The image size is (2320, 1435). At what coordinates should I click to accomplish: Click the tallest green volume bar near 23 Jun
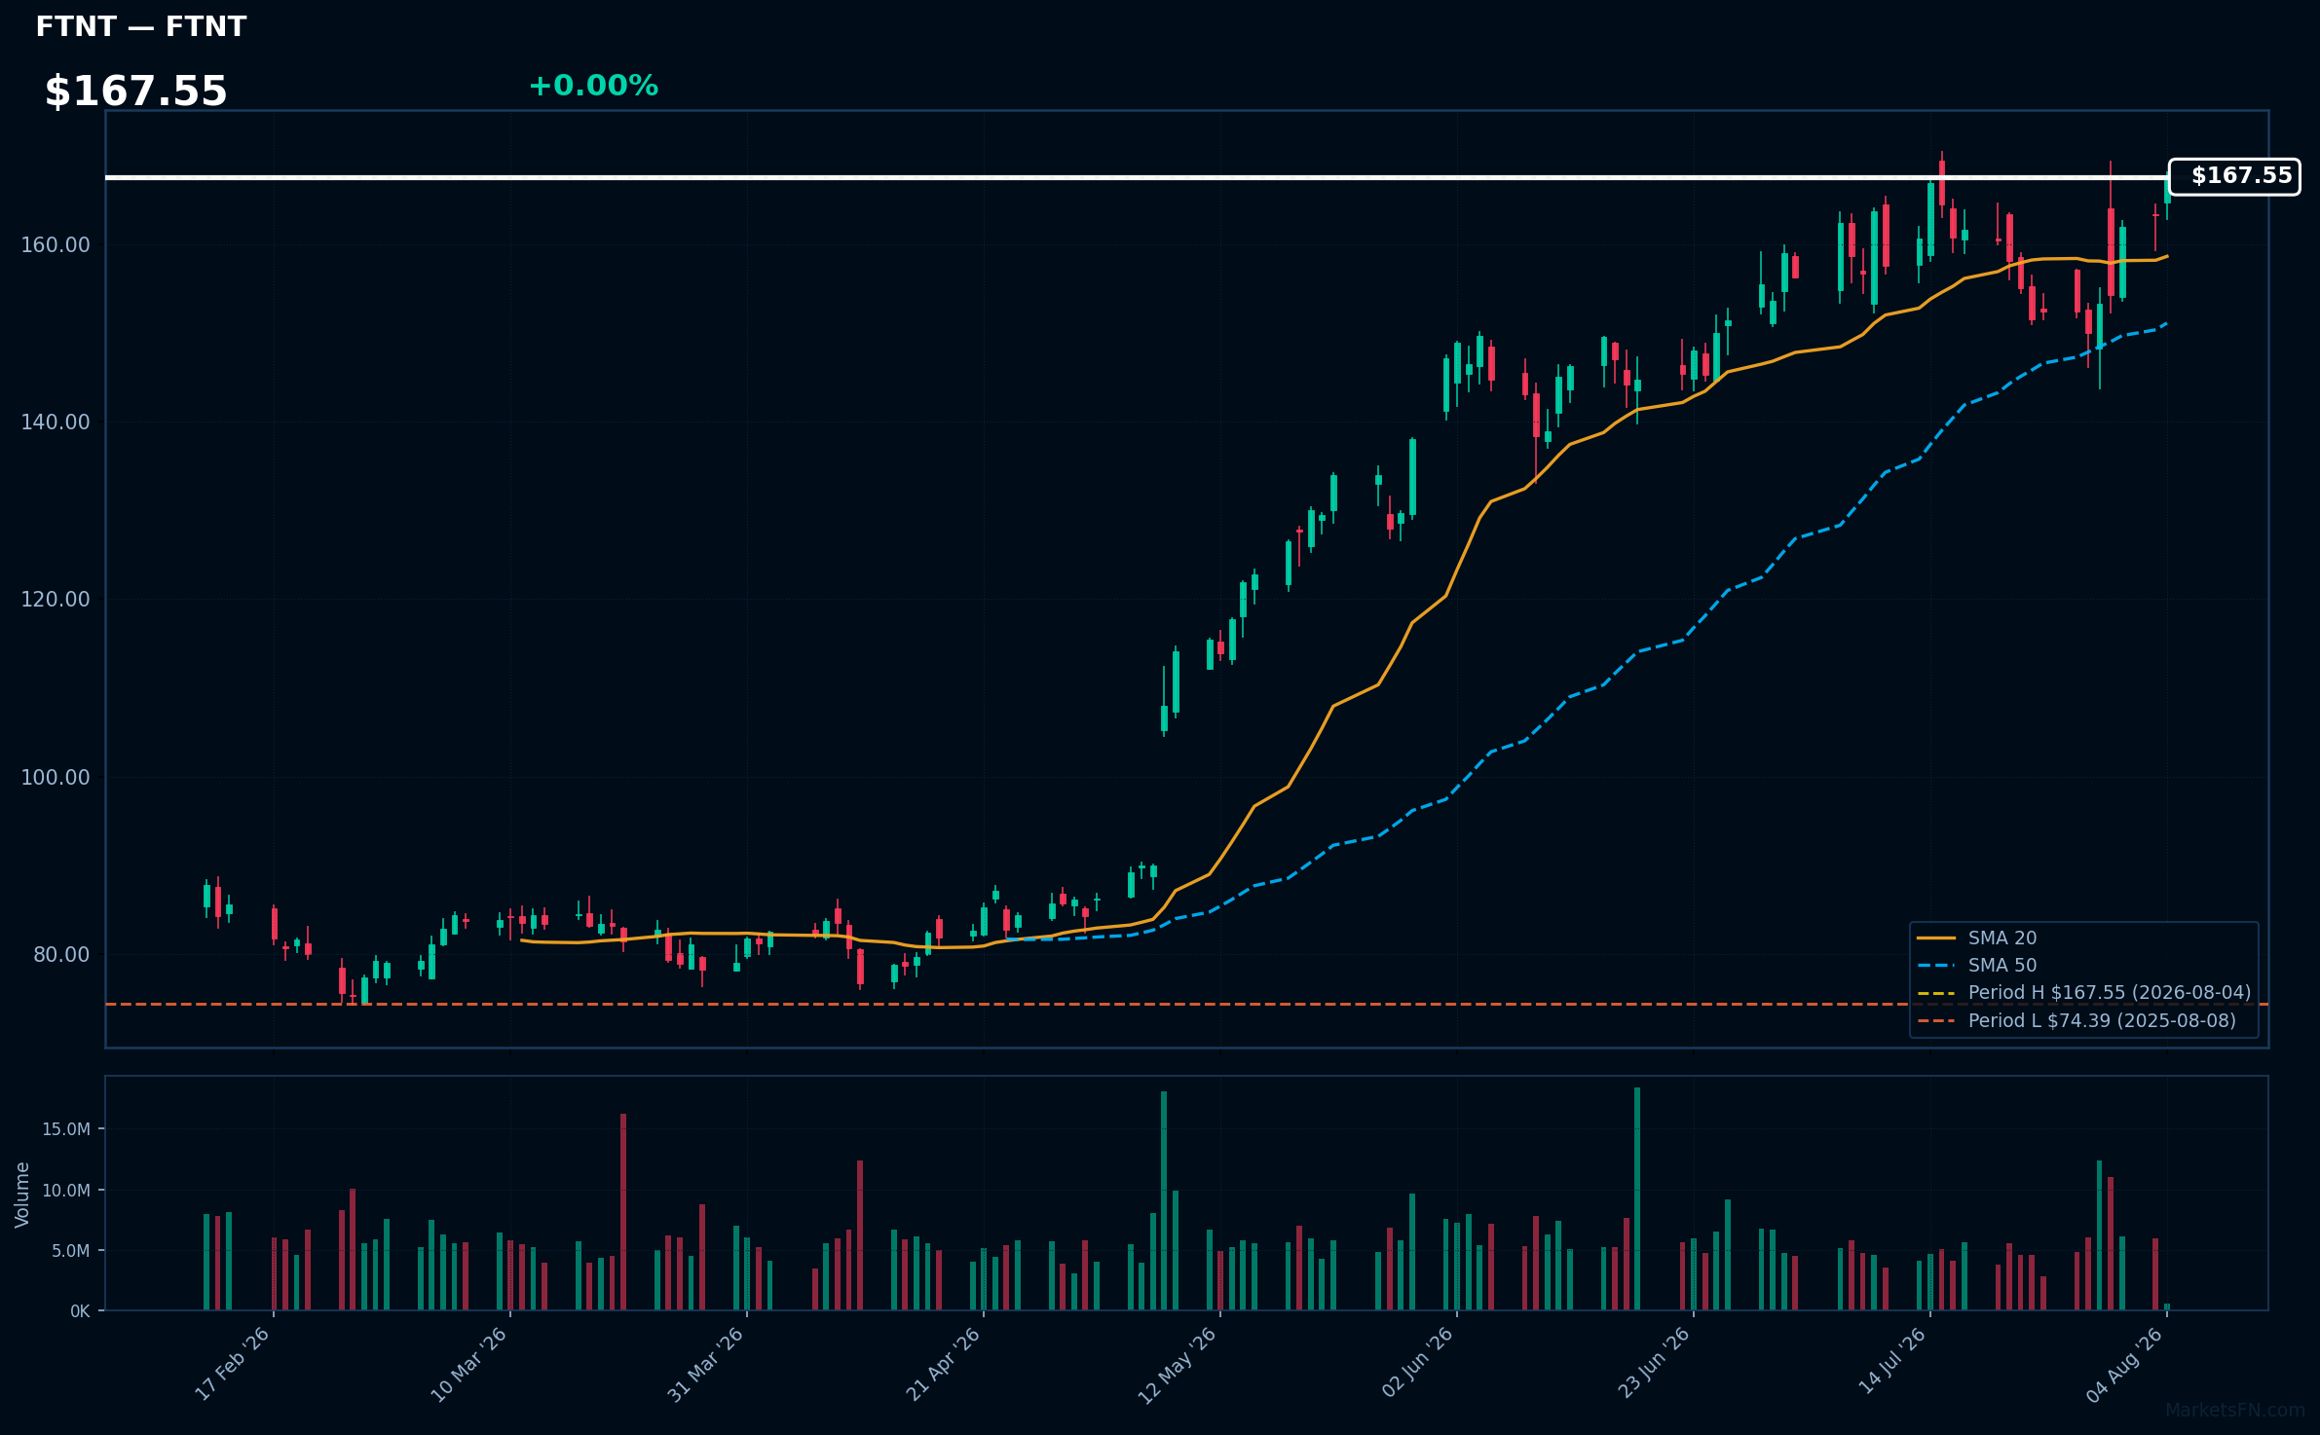point(1637,1198)
